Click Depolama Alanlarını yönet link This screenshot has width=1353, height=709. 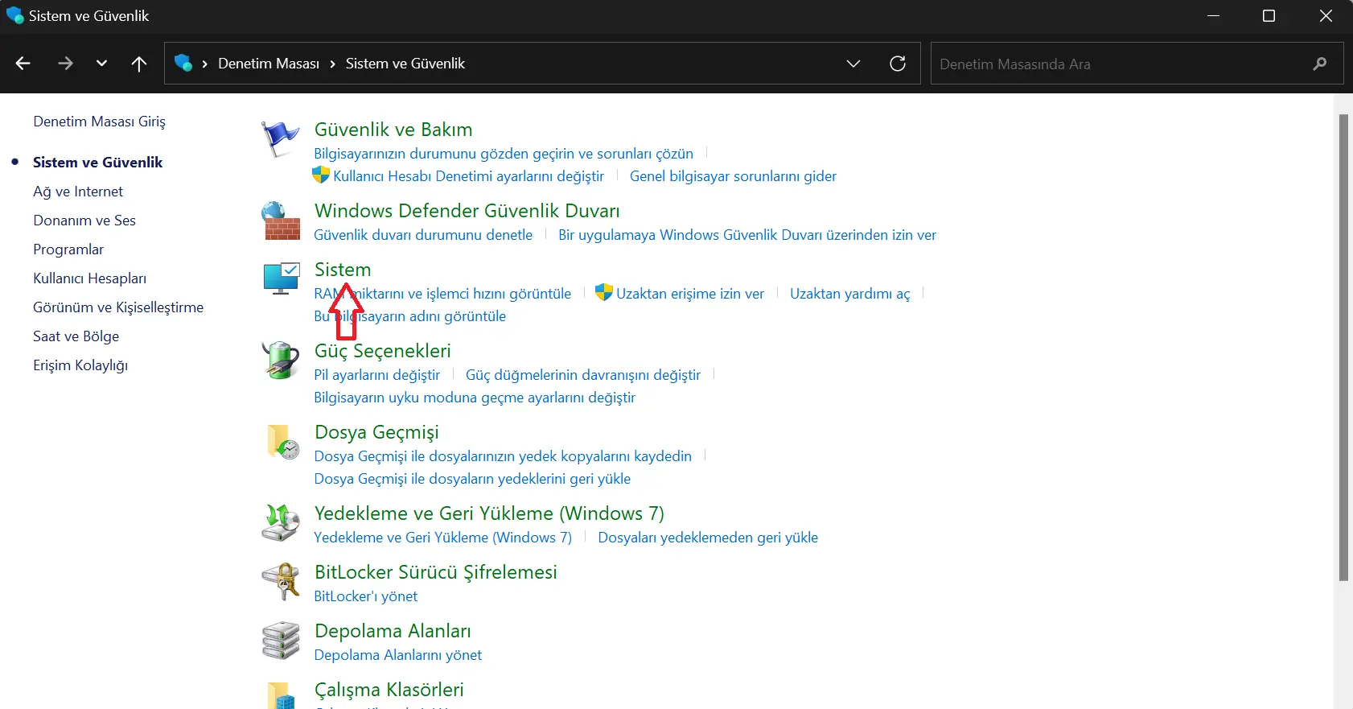point(398,655)
